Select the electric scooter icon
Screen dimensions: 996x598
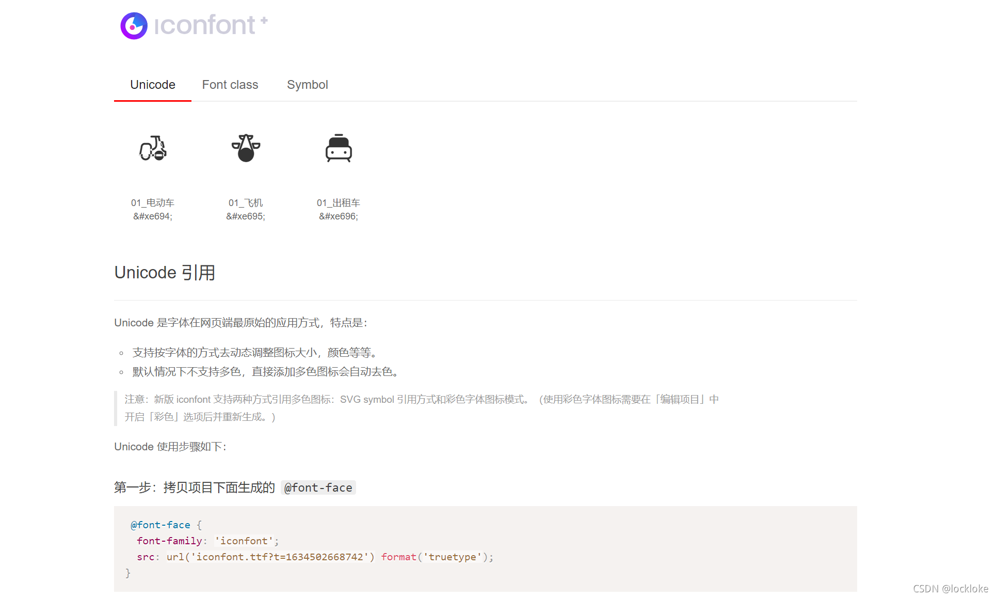point(153,148)
